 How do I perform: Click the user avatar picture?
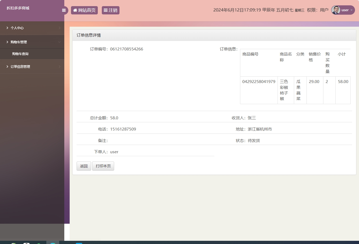click(336, 10)
